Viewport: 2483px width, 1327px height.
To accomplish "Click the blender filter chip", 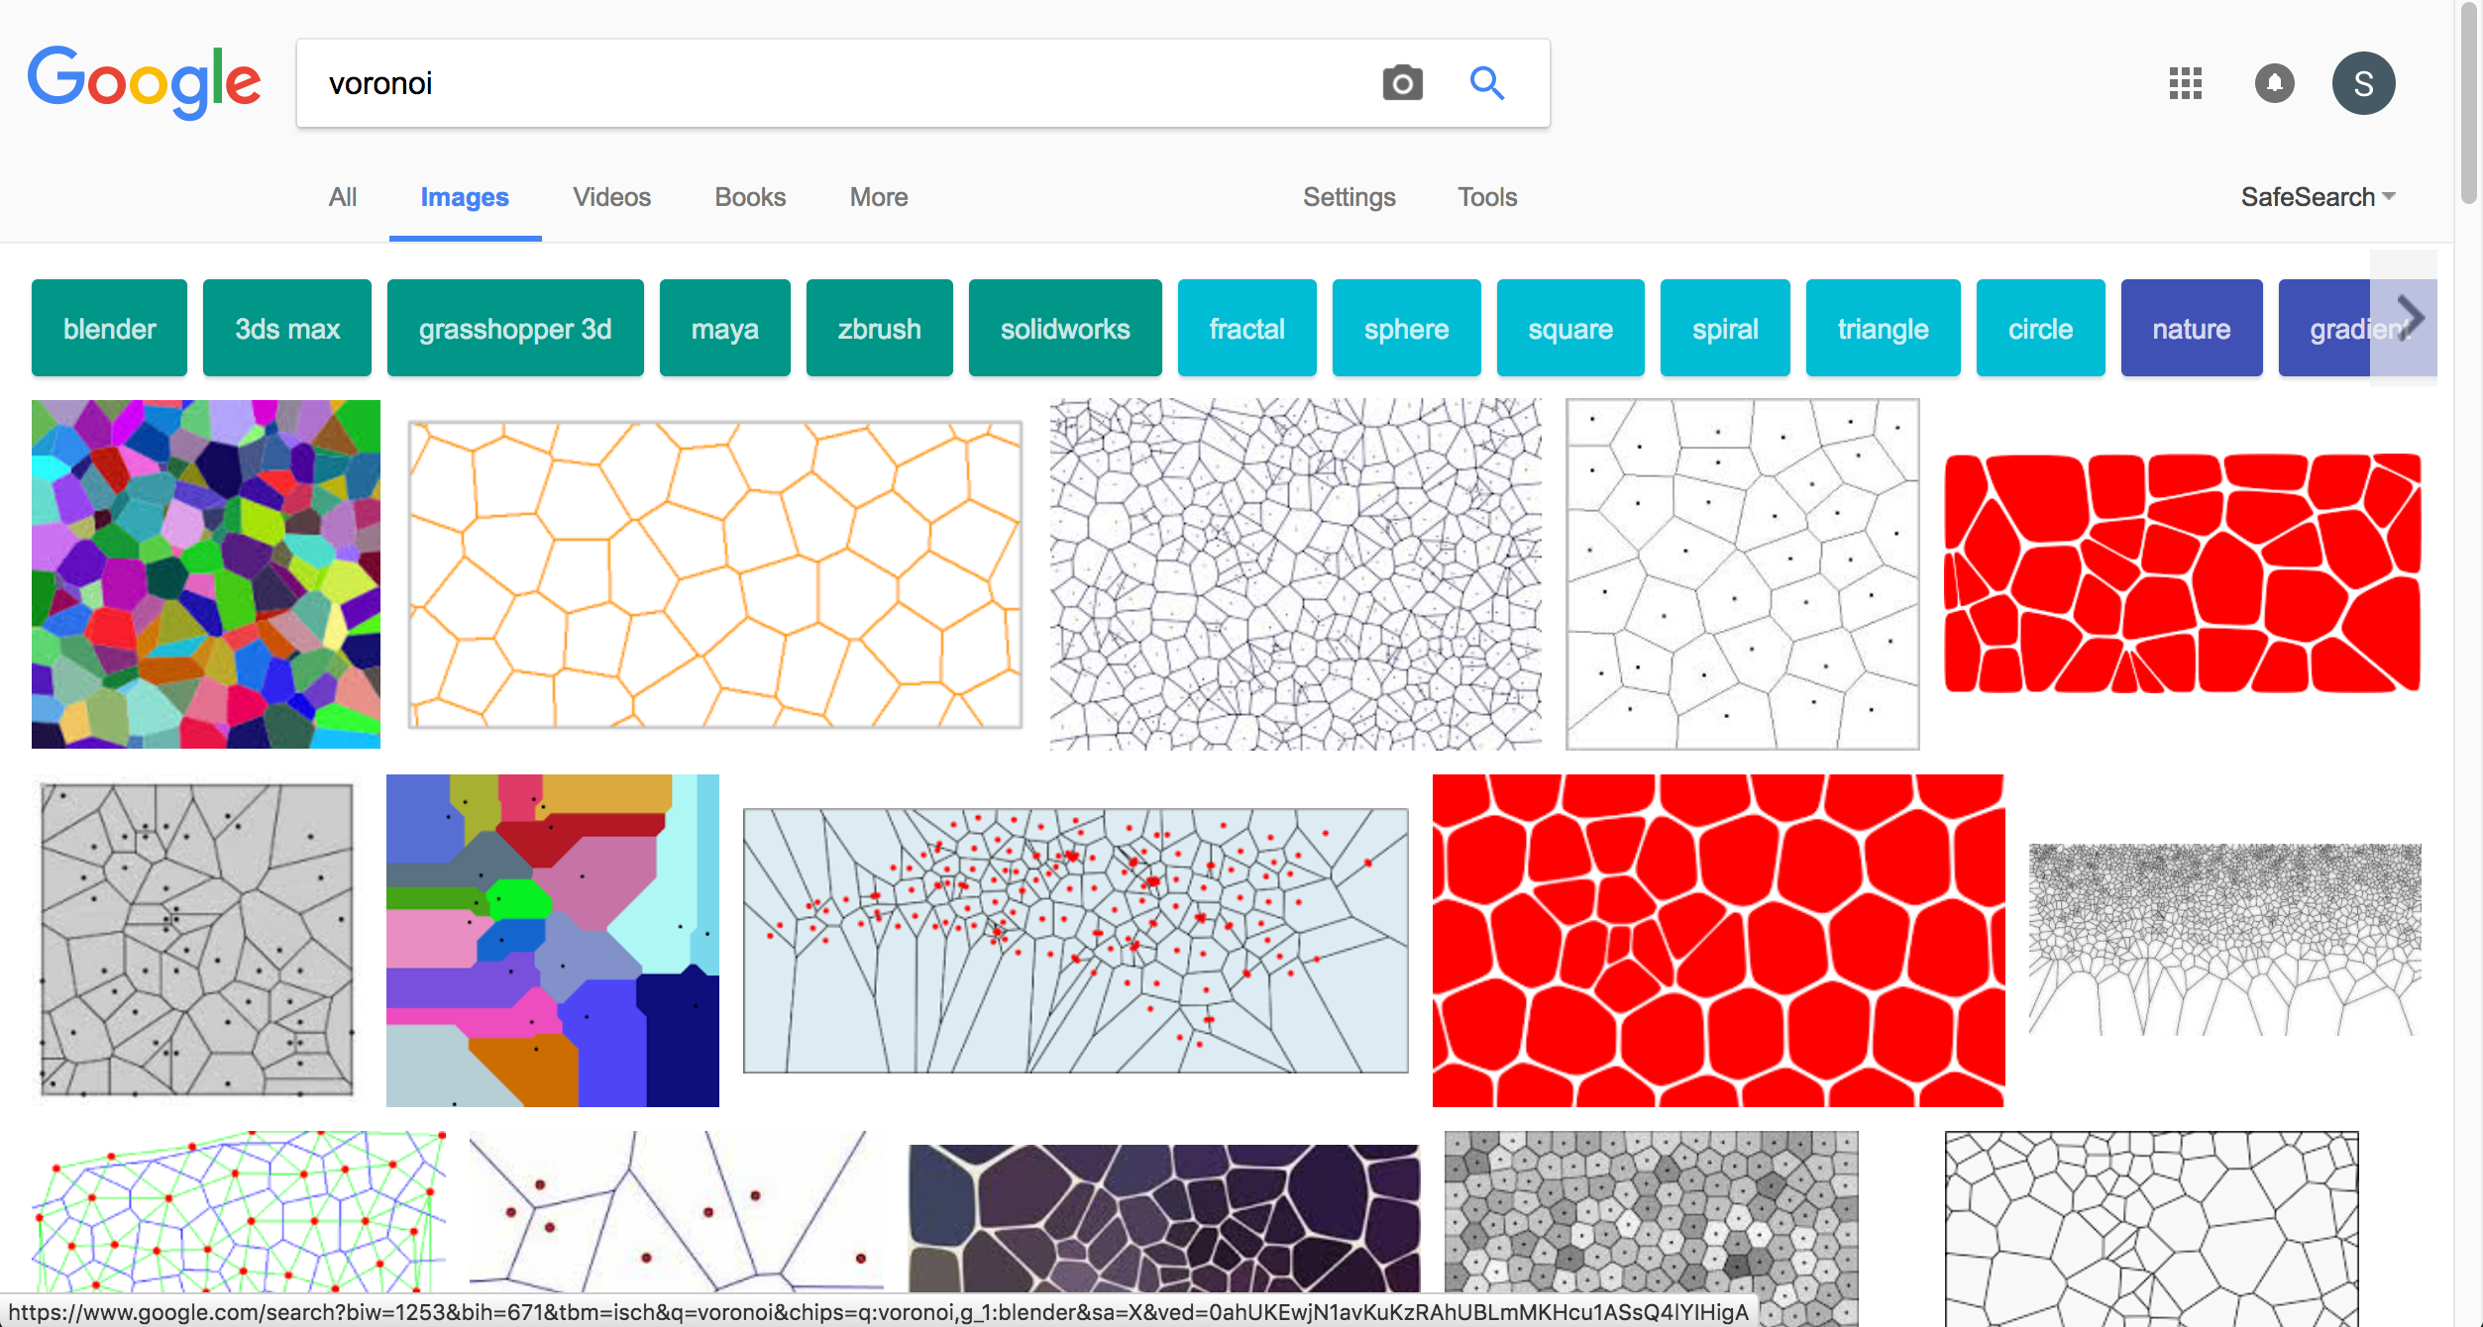I will (x=107, y=329).
